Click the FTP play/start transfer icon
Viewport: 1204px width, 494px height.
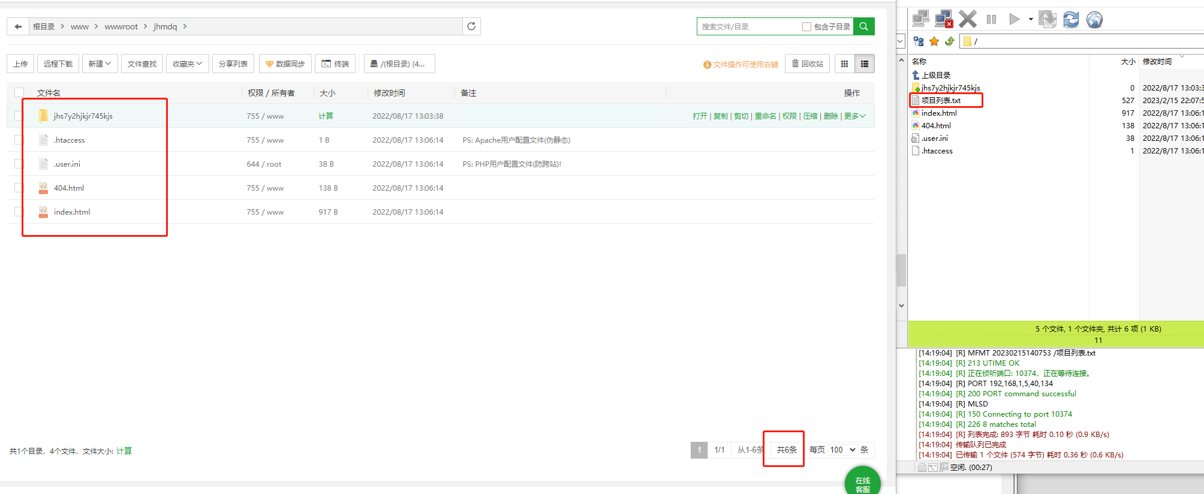point(1014,19)
